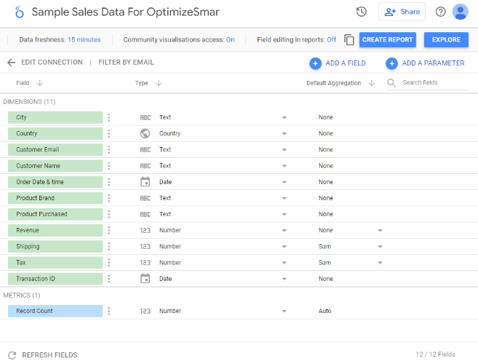Image resolution: width=478 pixels, height=364 pixels.
Task: Click the plus icon for Add a Field
Action: [316, 63]
